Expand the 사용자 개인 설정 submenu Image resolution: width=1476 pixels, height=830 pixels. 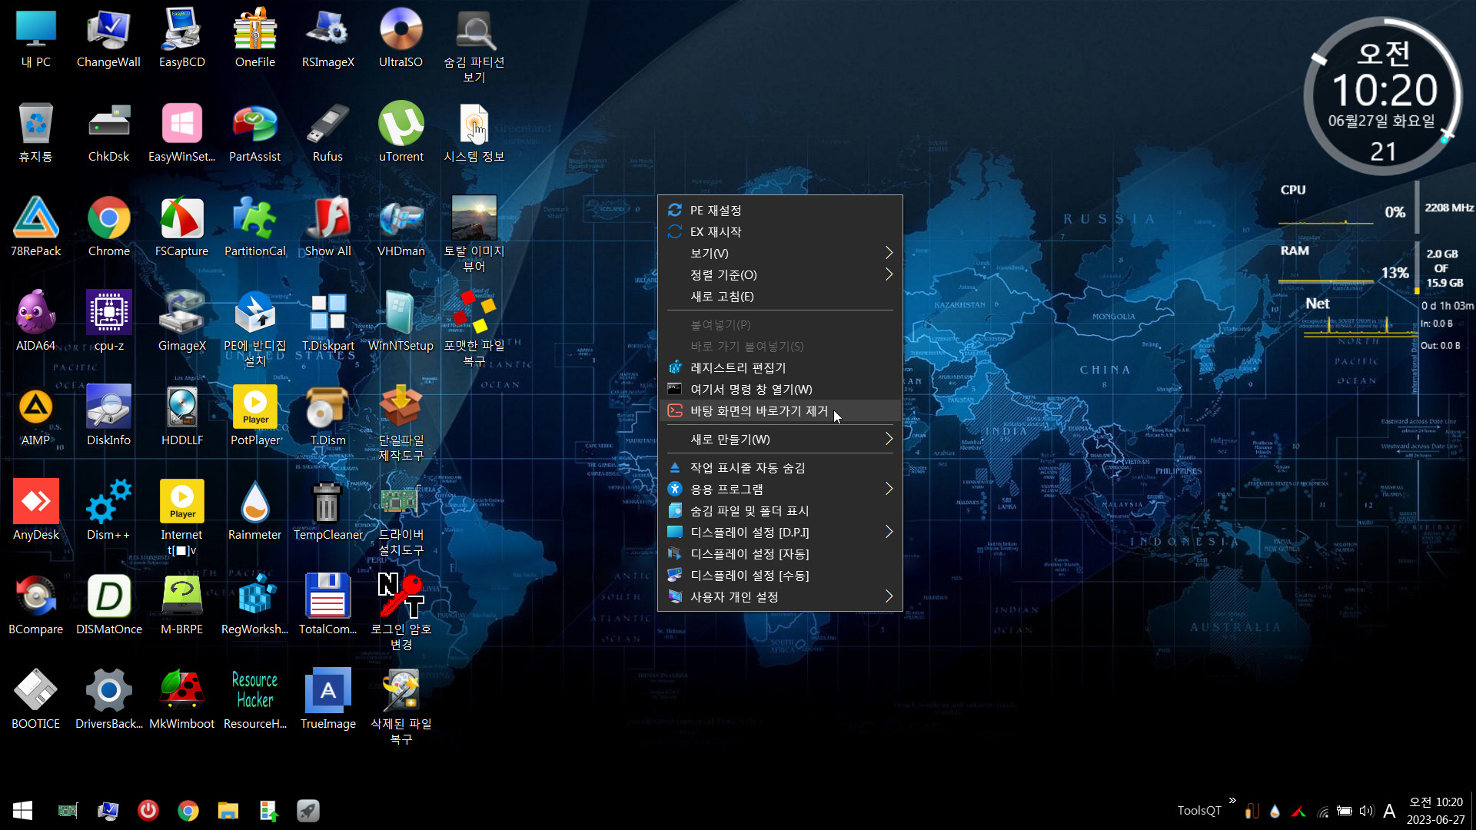[780, 596]
